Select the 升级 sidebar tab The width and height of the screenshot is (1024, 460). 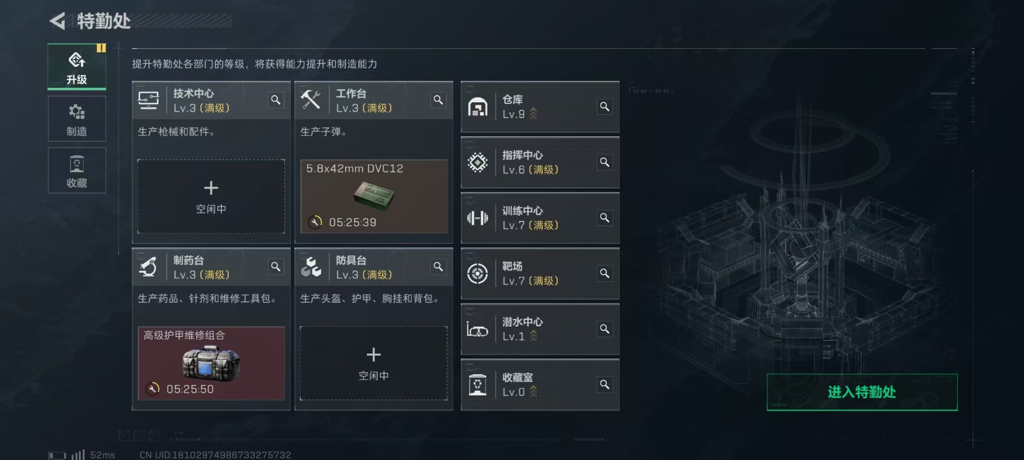(x=77, y=67)
